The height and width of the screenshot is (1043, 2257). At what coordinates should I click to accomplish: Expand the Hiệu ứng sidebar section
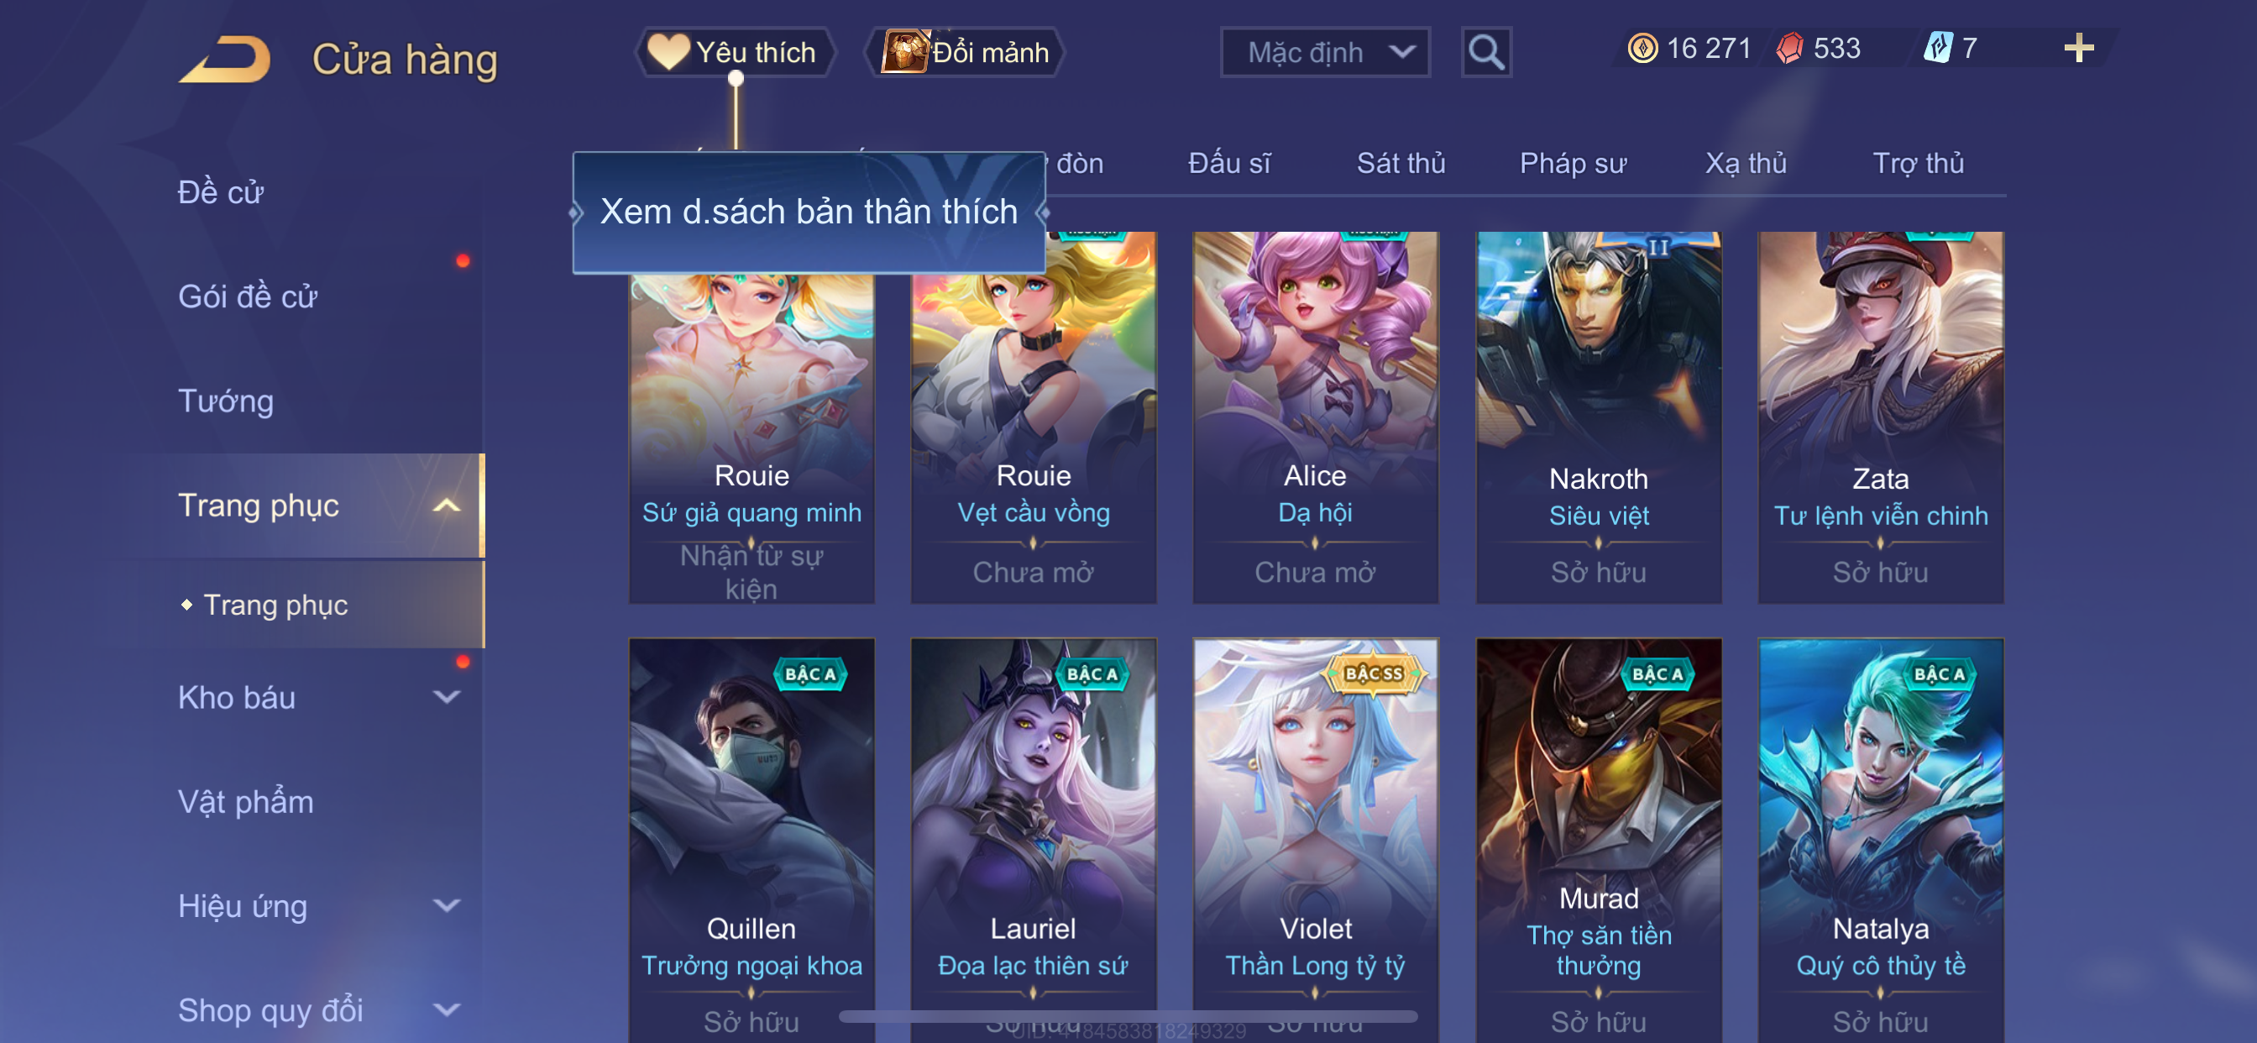[x=447, y=906]
